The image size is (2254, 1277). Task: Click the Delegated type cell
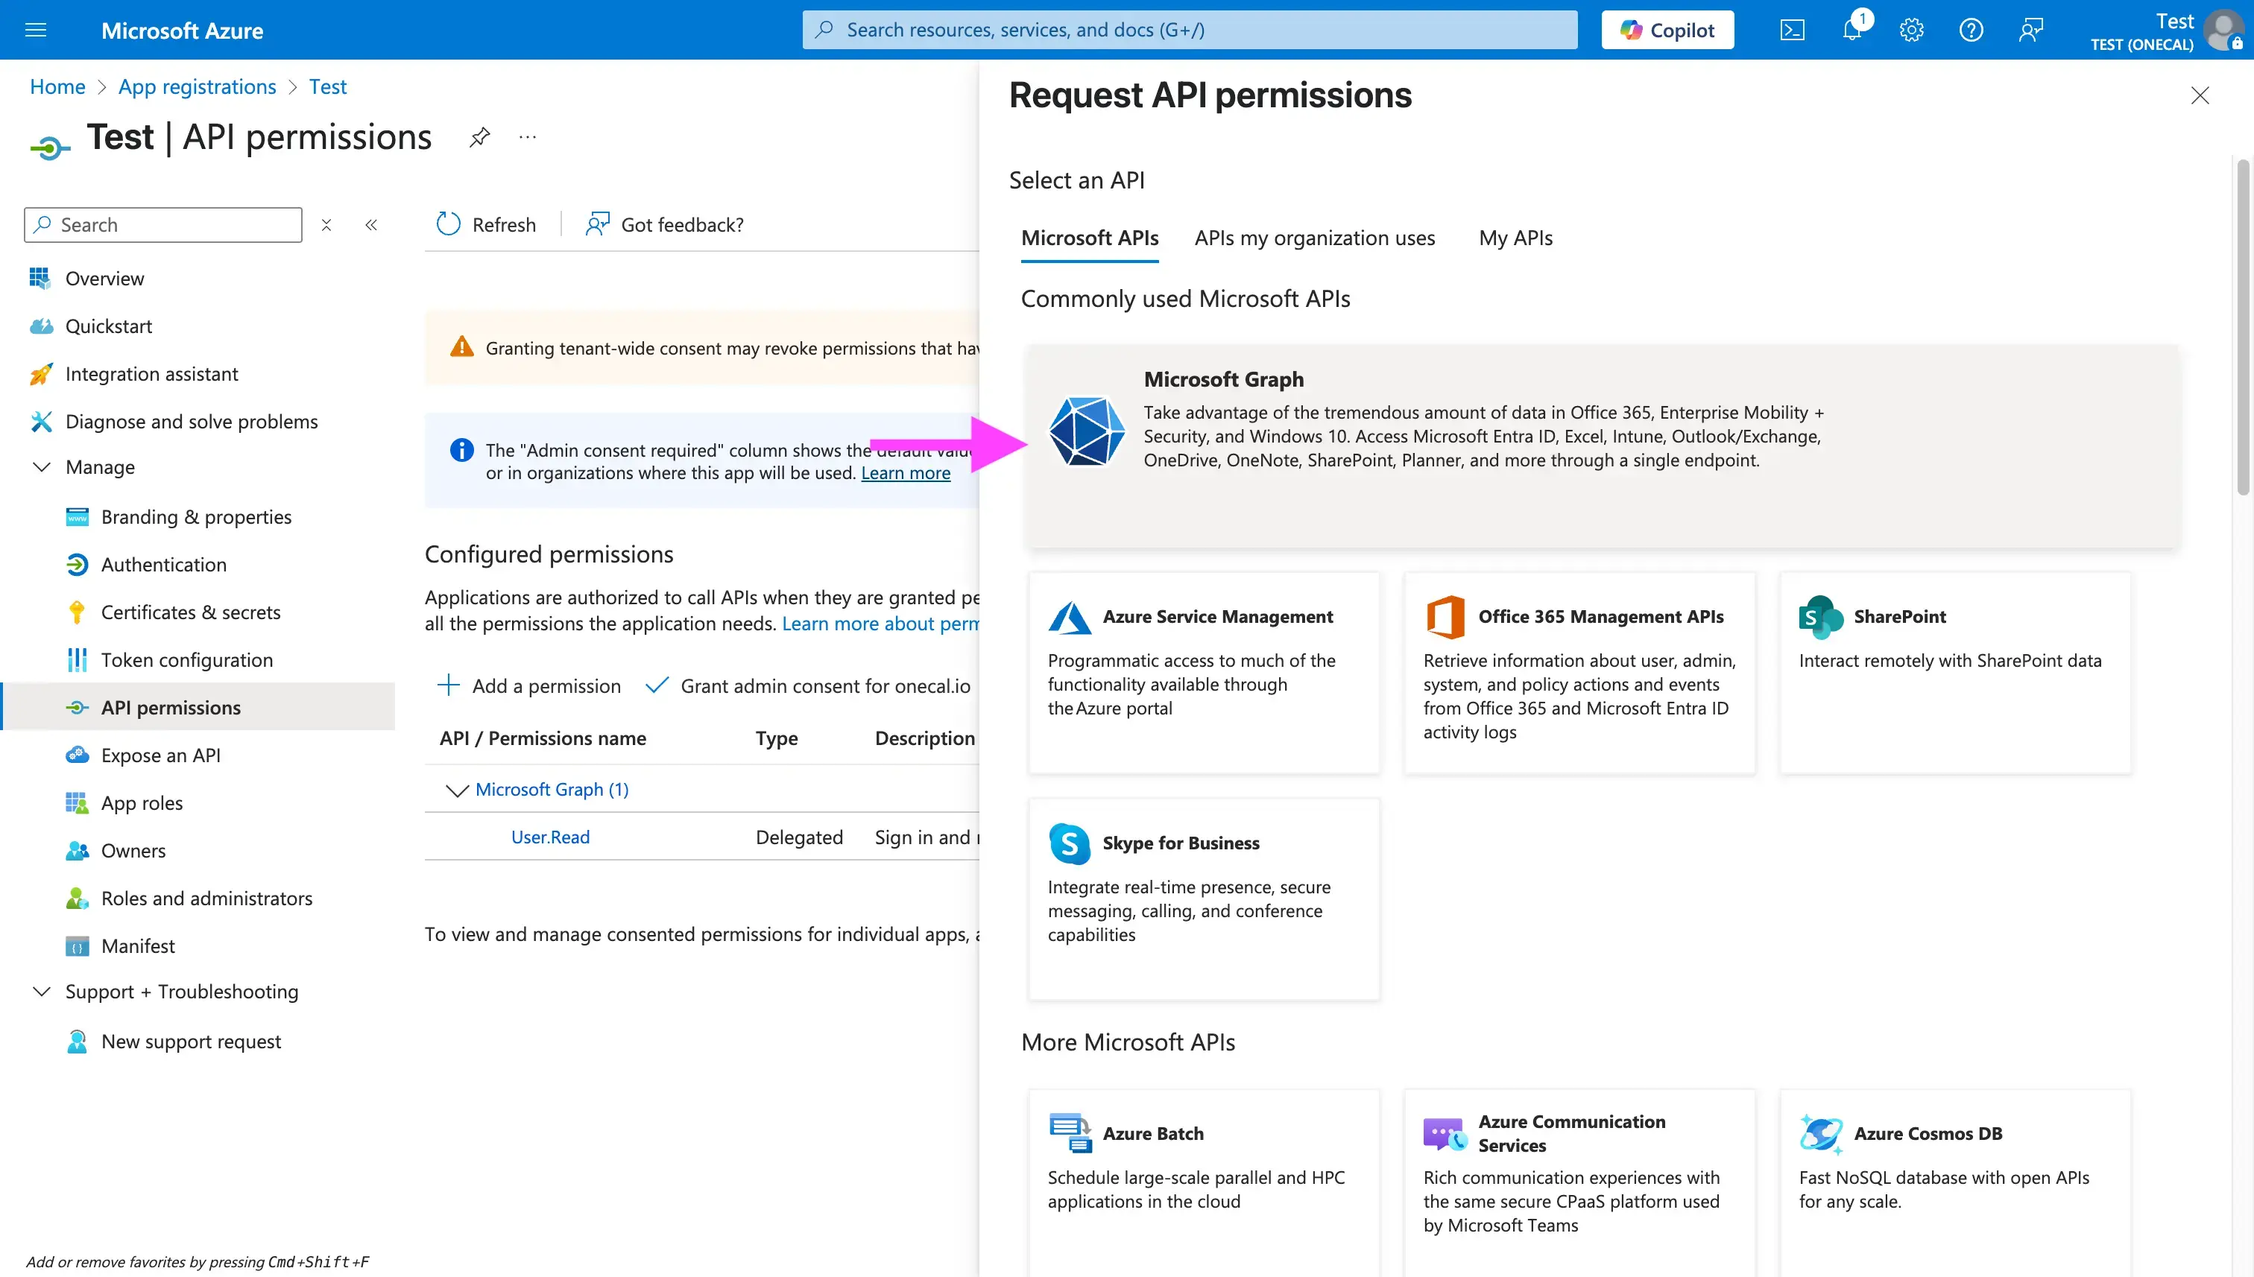point(798,837)
